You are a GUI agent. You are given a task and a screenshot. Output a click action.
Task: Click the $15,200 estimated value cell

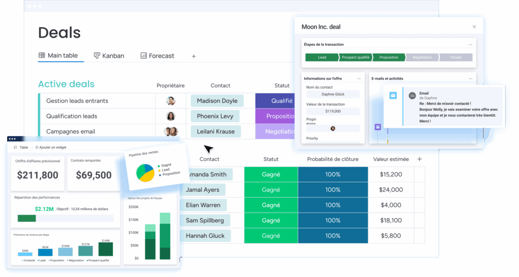tap(391, 175)
